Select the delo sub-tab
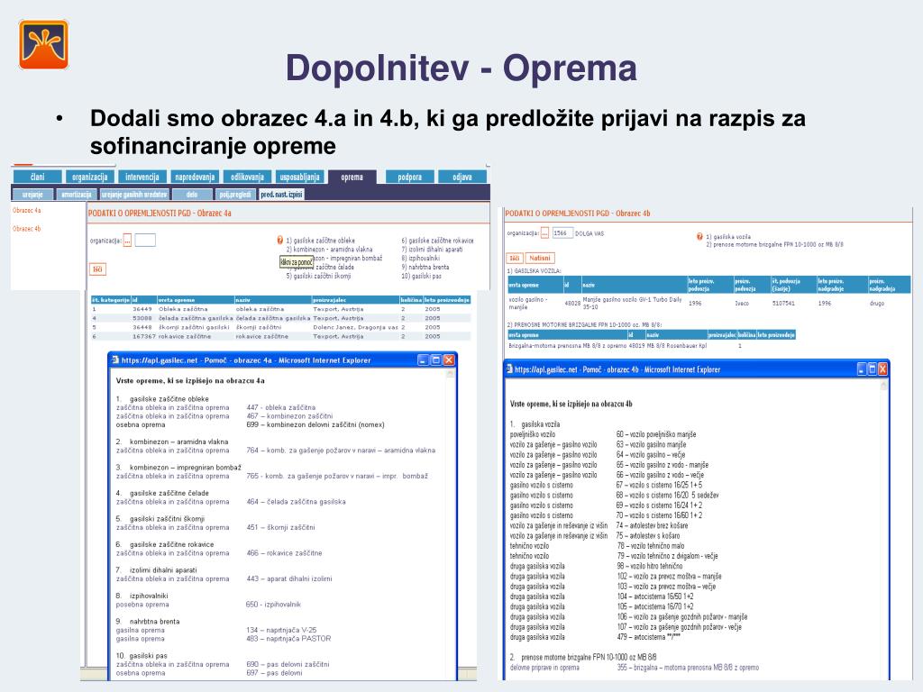Screen dimensions: 923x692 pos(192,195)
